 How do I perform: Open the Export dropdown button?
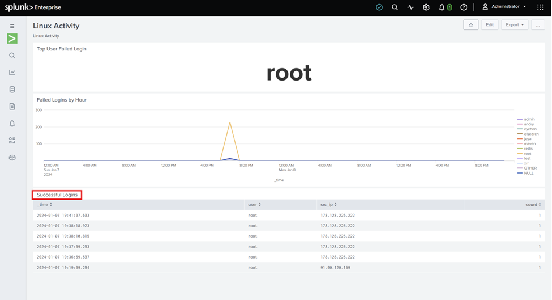tap(515, 25)
